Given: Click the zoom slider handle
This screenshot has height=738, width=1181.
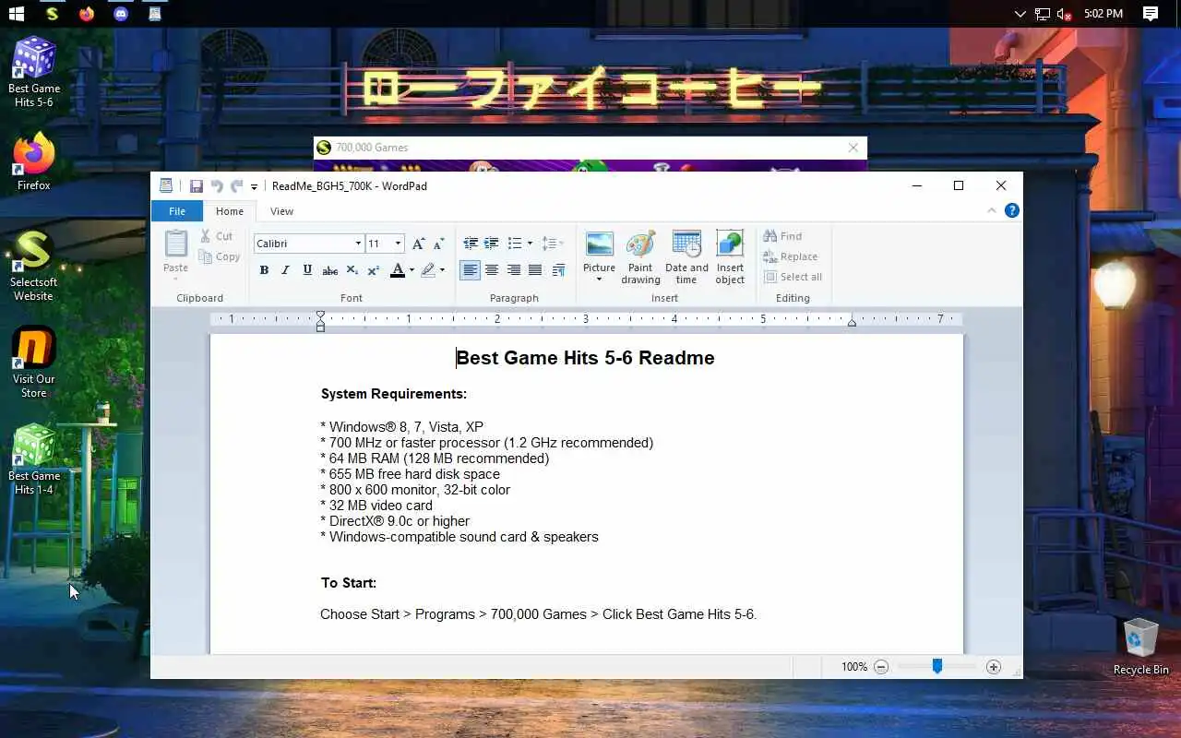Looking at the screenshot, I should pos(937,666).
